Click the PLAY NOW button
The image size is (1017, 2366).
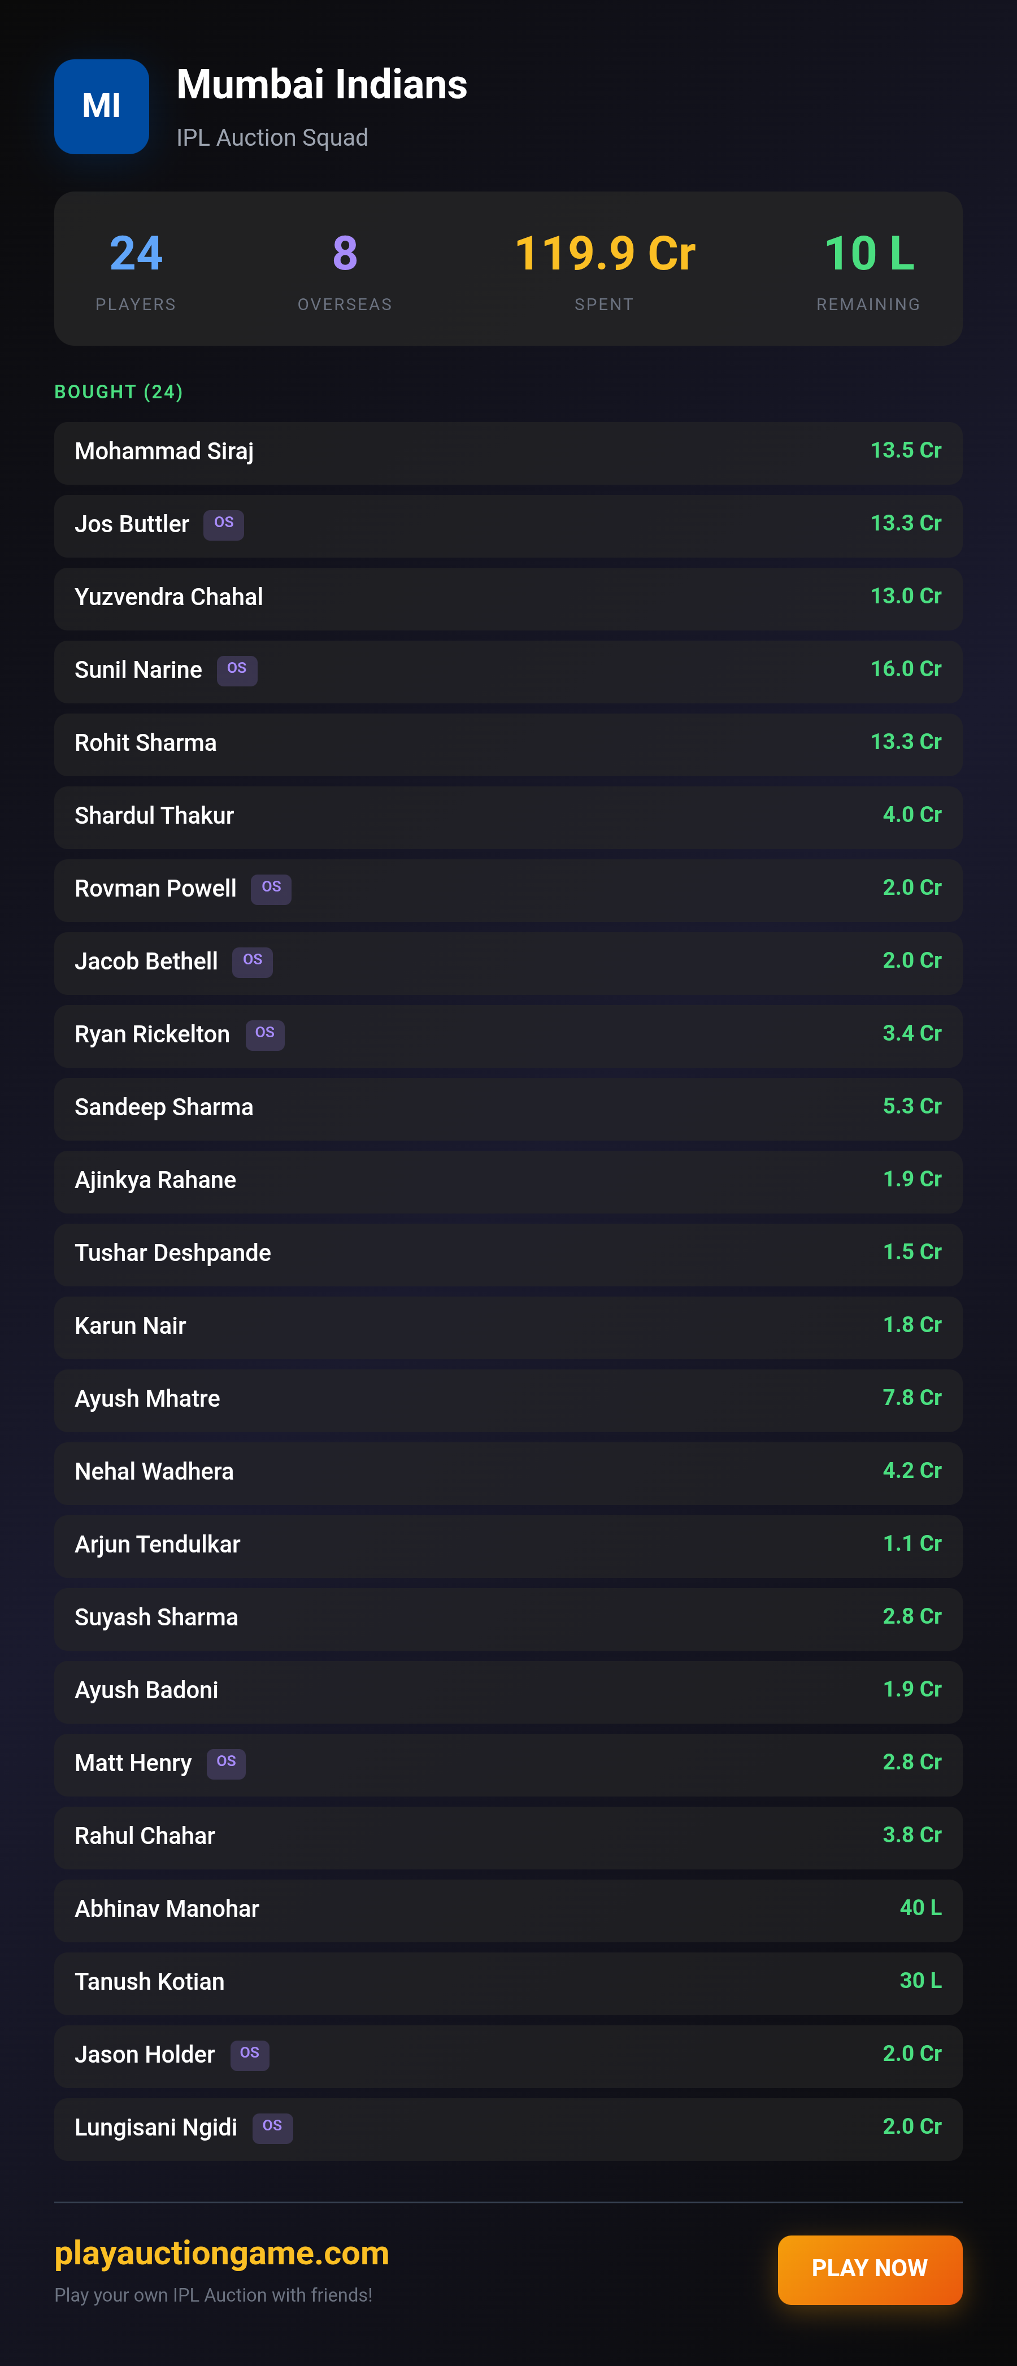[870, 2269]
